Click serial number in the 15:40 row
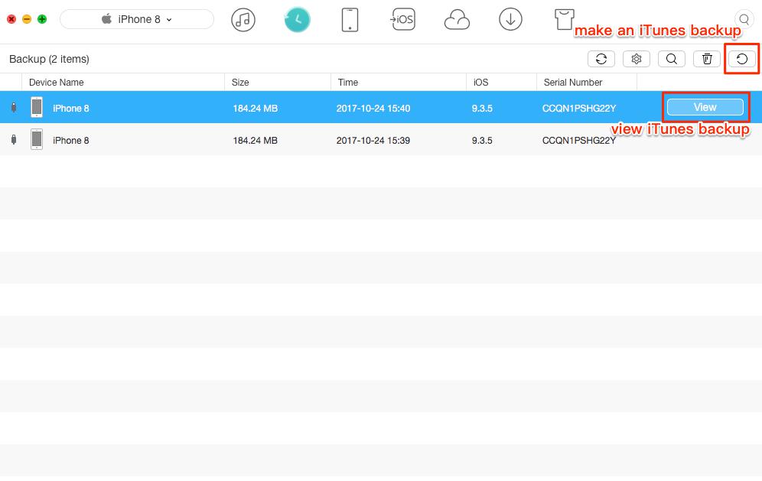The width and height of the screenshot is (762, 481). [579, 109]
